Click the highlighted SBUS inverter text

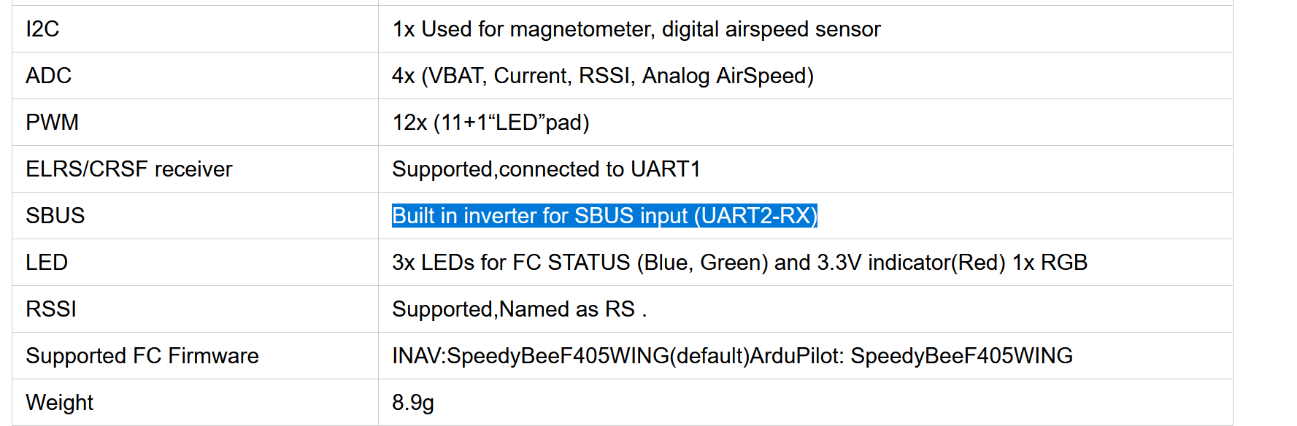604,216
